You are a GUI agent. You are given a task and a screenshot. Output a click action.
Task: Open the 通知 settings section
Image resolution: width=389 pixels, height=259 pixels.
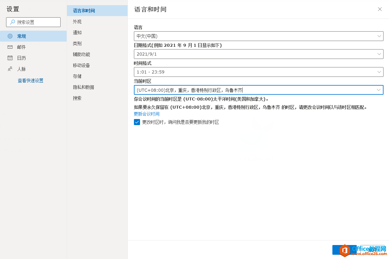click(77, 32)
